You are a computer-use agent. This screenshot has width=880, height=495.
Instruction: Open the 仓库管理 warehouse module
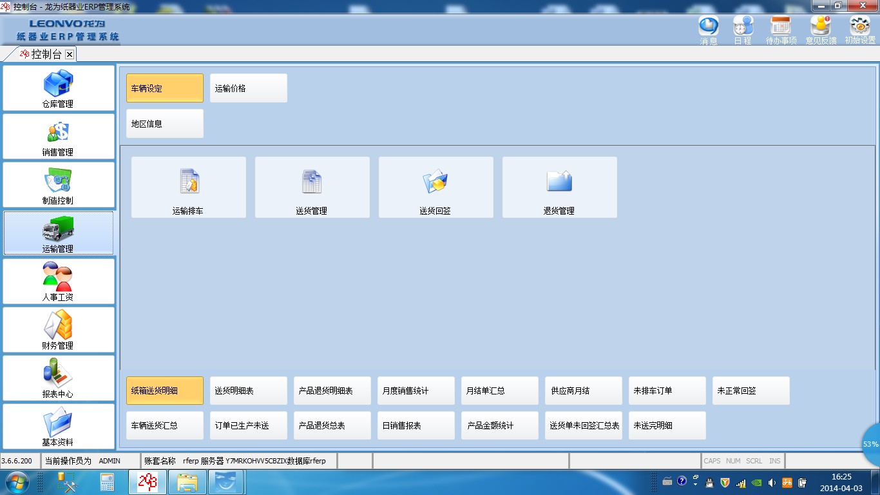(x=58, y=88)
